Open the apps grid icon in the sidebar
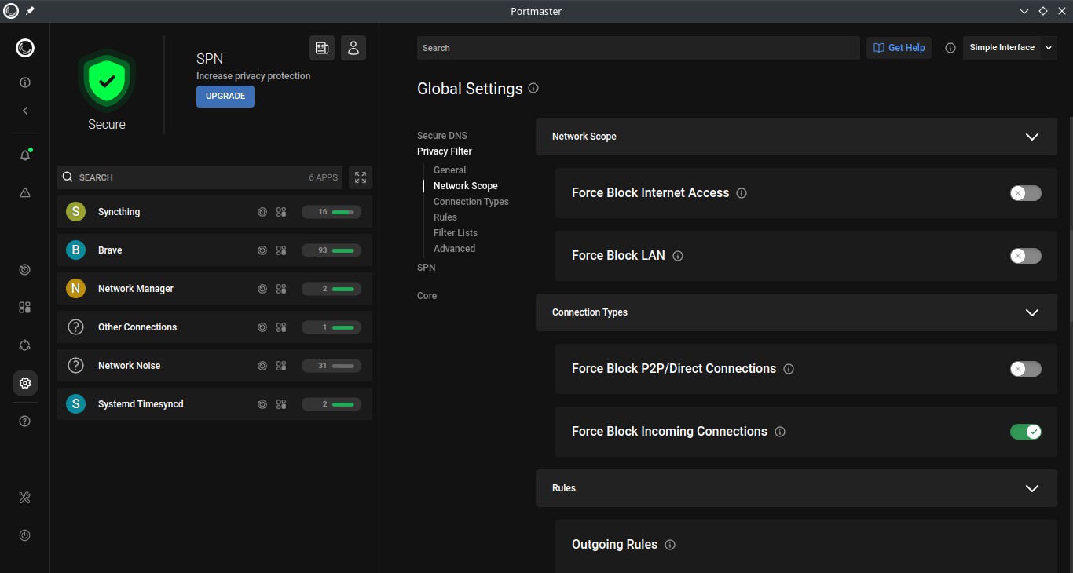The width and height of the screenshot is (1073, 573). (x=25, y=308)
